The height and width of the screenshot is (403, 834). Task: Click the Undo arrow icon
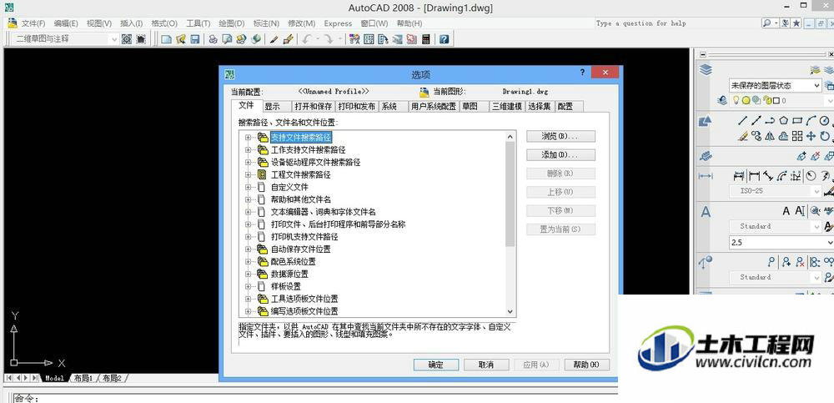(x=306, y=39)
